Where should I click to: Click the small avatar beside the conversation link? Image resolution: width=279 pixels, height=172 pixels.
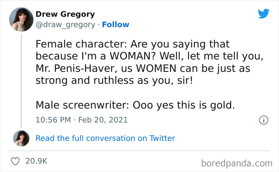pos(21,138)
